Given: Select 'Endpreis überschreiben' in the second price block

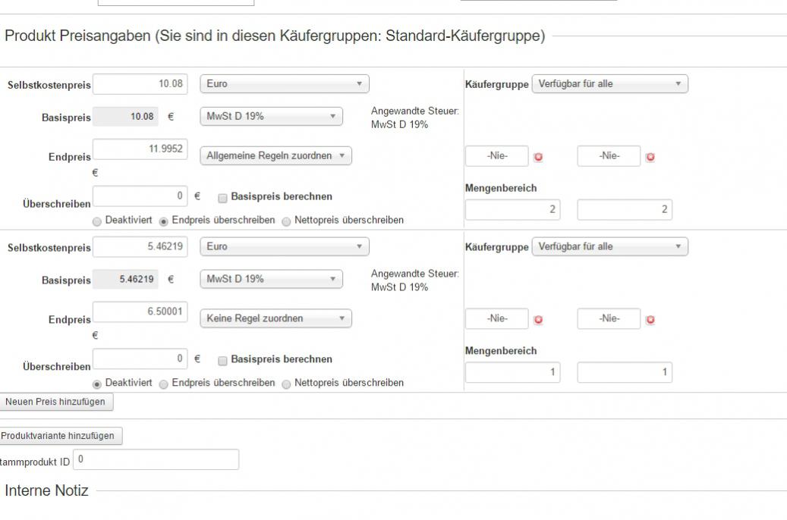Looking at the screenshot, I should coord(164,383).
